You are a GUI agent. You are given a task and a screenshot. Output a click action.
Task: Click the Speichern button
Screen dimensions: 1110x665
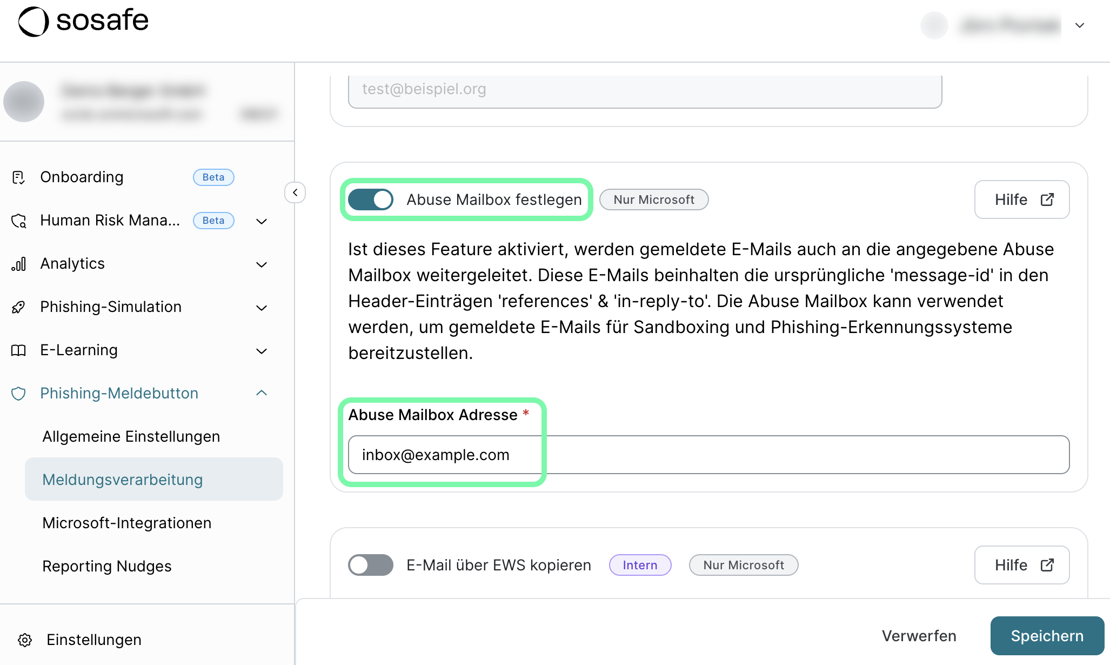point(1047,636)
